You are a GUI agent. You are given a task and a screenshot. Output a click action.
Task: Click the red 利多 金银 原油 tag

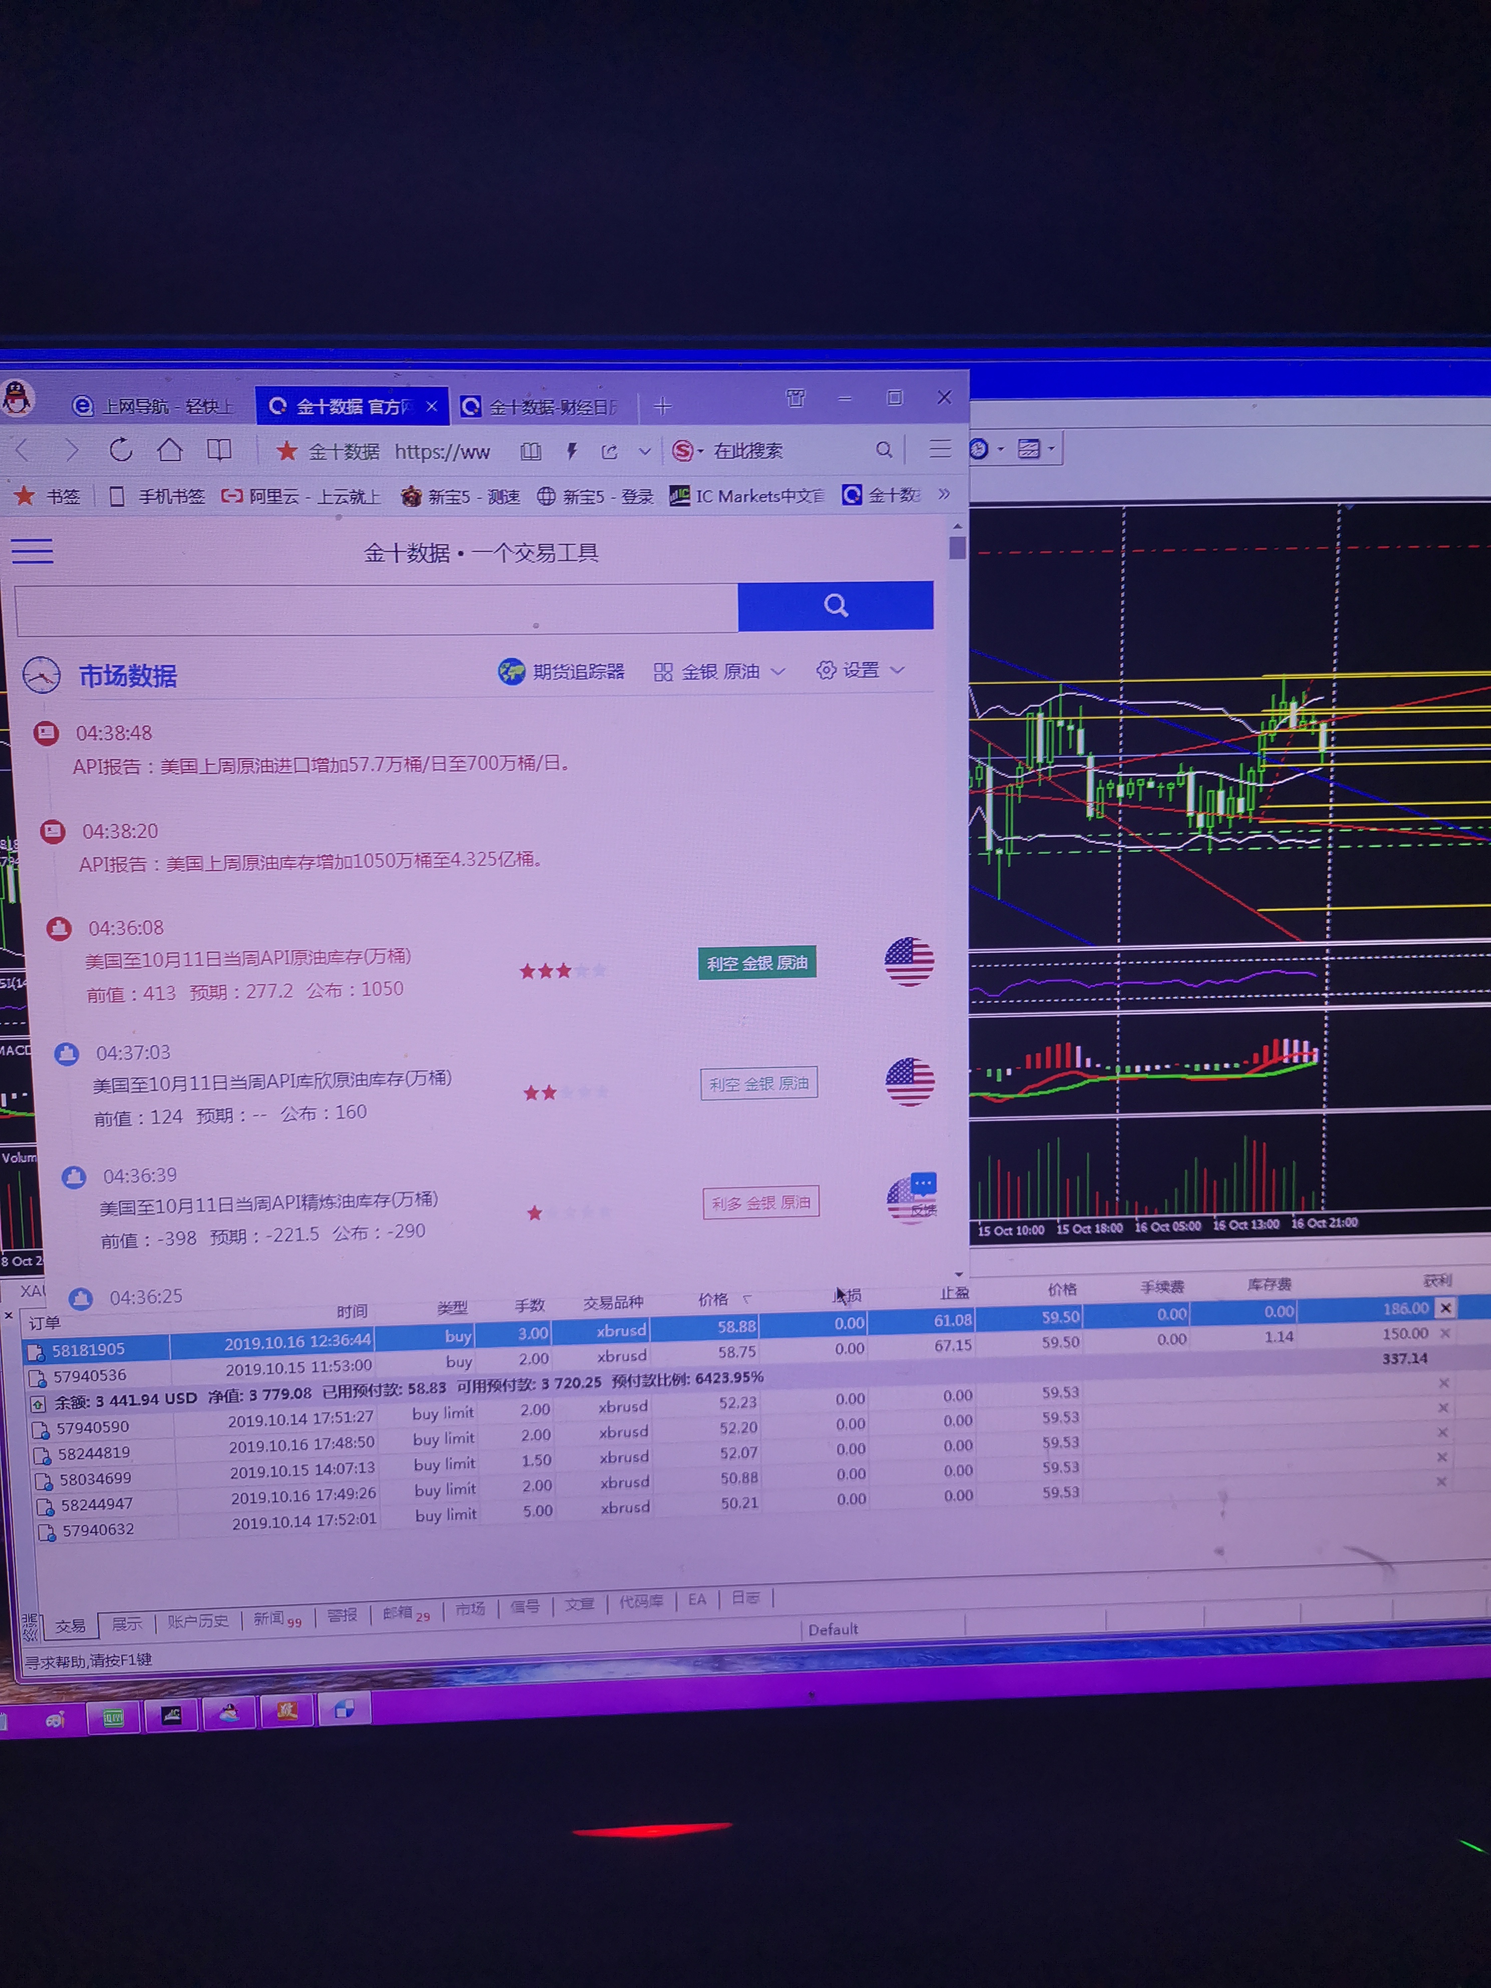tap(761, 1202)
